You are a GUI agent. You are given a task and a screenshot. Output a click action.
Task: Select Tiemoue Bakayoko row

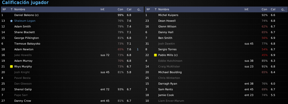[72, 44]
